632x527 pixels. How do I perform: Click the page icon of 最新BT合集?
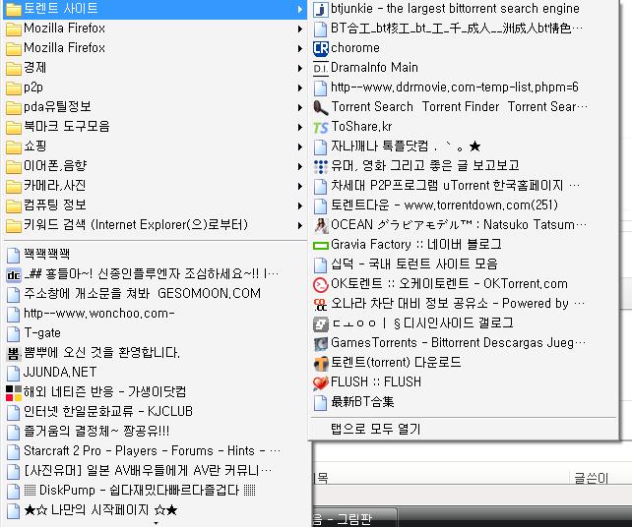point(321,402)
